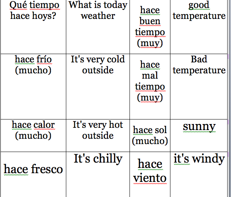Click the 'hace calor (mucho)' cell
The width and height of the screenshot is (231, 197).
(x=33, y=130)
